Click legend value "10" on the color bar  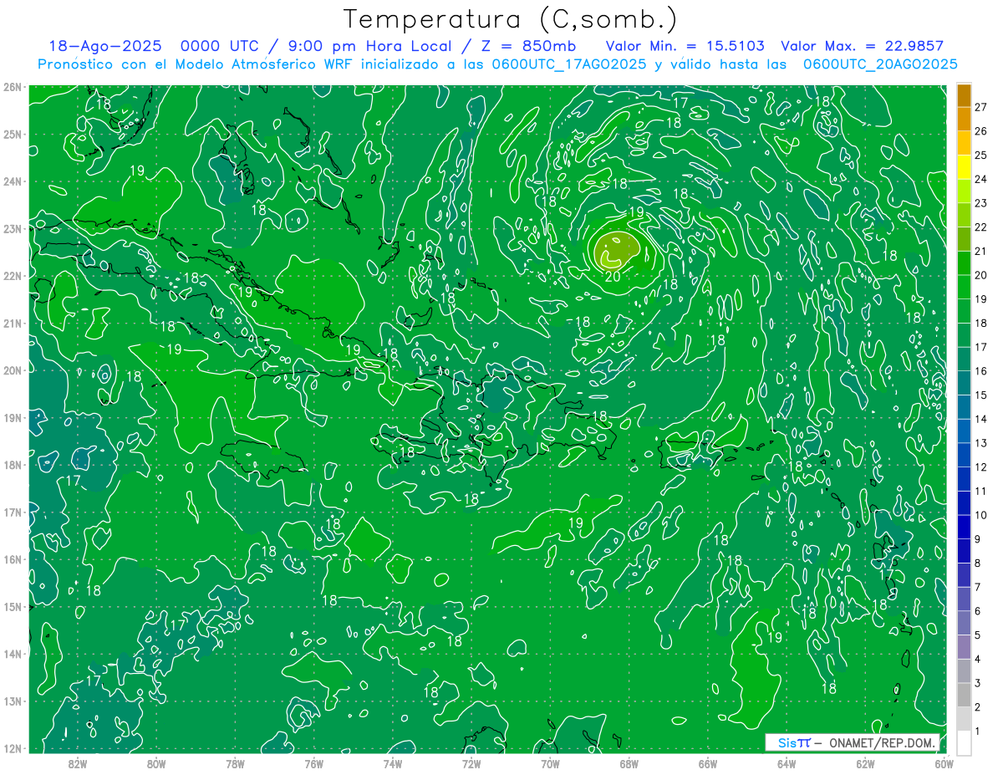coord(981,515)
